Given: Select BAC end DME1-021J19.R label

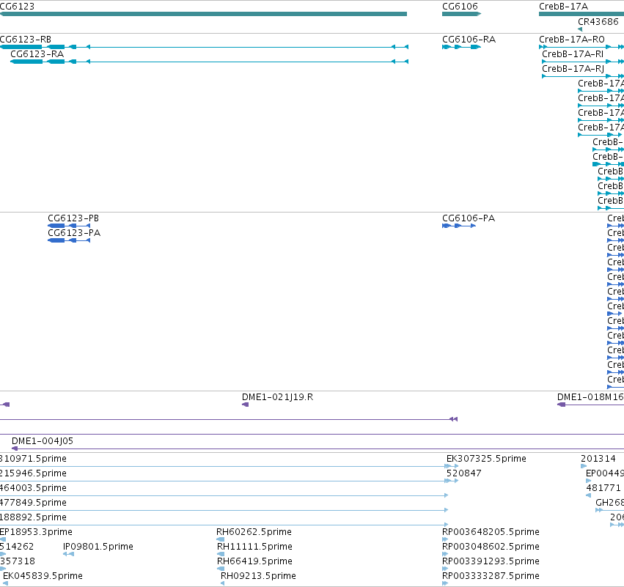Looking at the screenshot, I should pos(277,397).
